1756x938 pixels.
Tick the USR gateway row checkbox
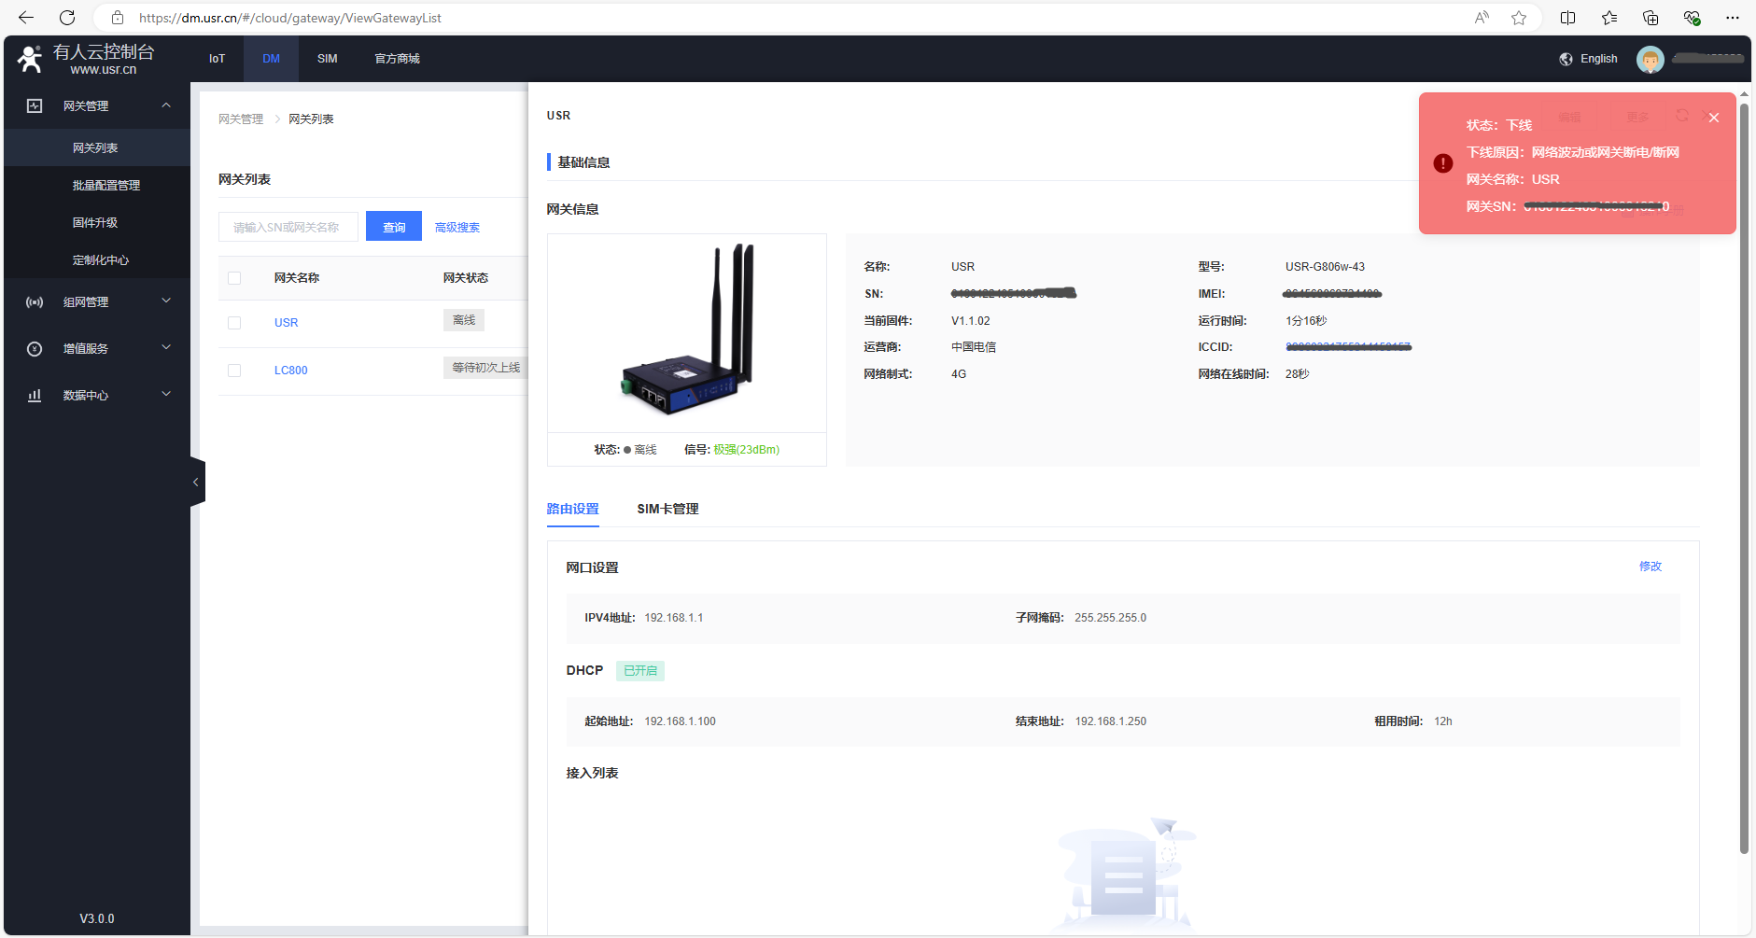[x=234, y=323]
